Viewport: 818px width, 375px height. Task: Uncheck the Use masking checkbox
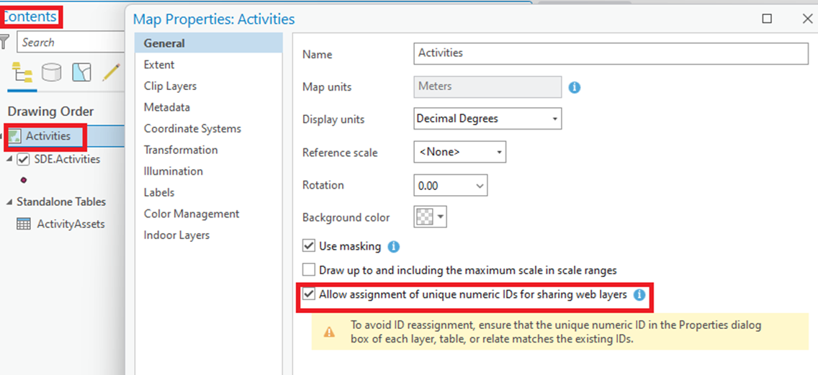pyautogui.click(x=309, y=245)
